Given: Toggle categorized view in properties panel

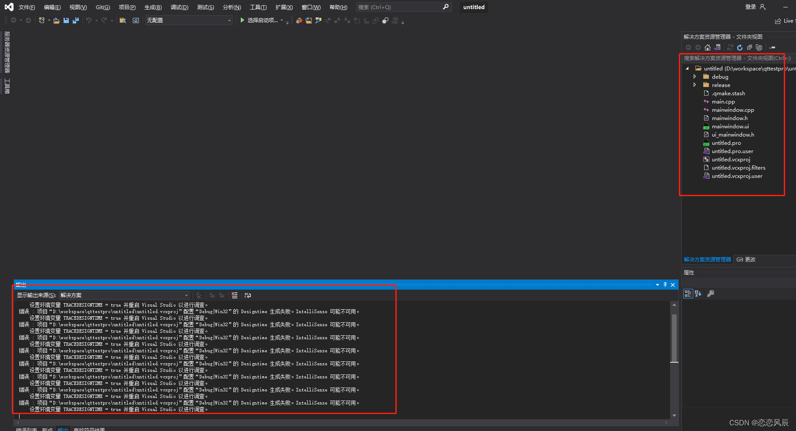Looking at the screenshot, I should tap(688, 294).
